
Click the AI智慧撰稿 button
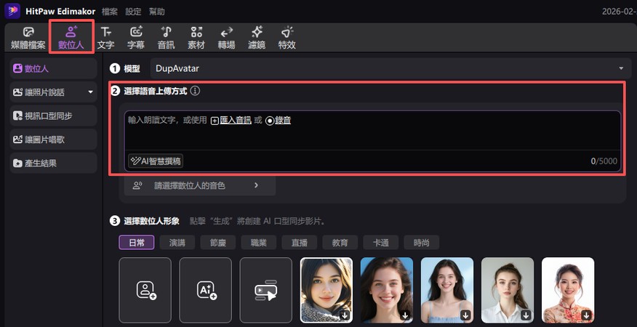(x=156, y=161)
